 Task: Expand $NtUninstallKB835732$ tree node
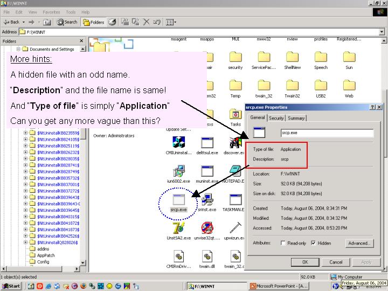pyautogui.click(x=25, y=178)
